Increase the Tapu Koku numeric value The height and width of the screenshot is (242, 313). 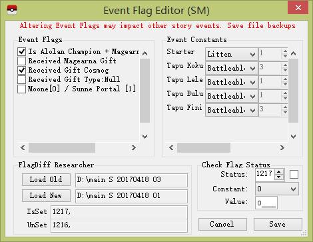(x=285, y=65)
